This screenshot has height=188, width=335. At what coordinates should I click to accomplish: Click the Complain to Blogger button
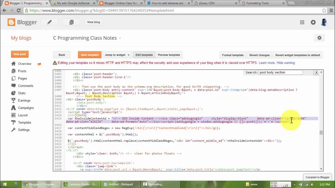pos(317,177)
